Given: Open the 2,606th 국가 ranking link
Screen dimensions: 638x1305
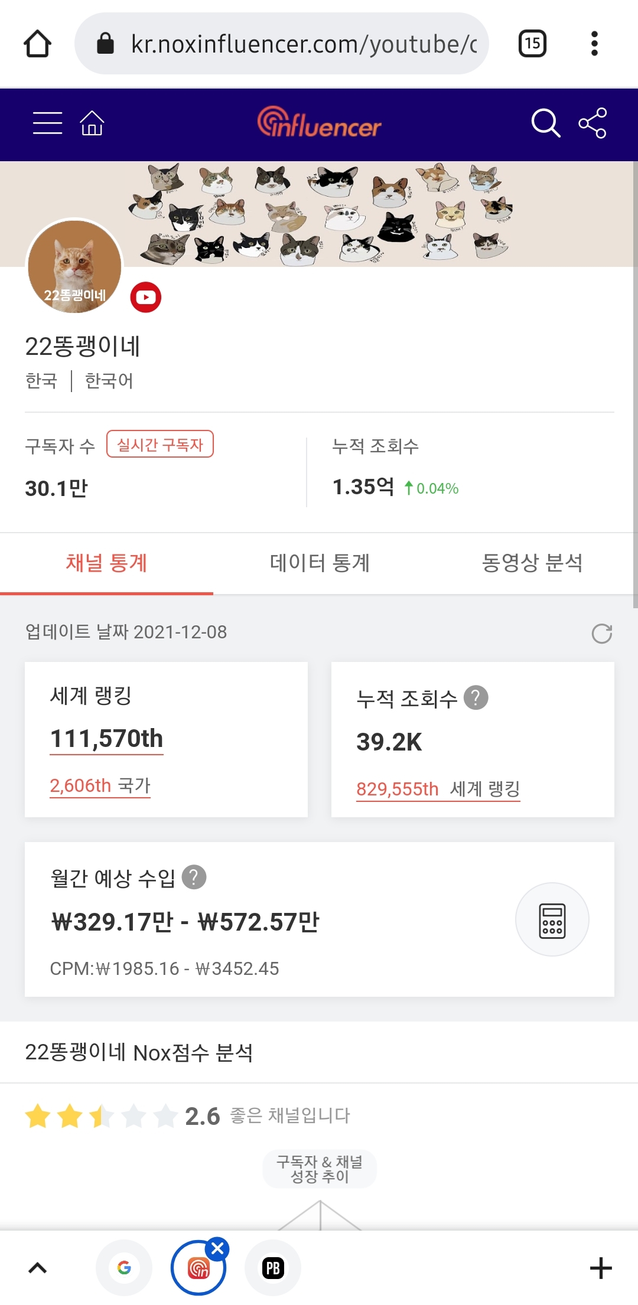Looking at the screenshot, I should (100, 786).
